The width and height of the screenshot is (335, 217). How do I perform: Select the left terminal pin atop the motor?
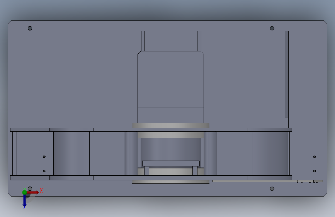click(x=143, y=41)
